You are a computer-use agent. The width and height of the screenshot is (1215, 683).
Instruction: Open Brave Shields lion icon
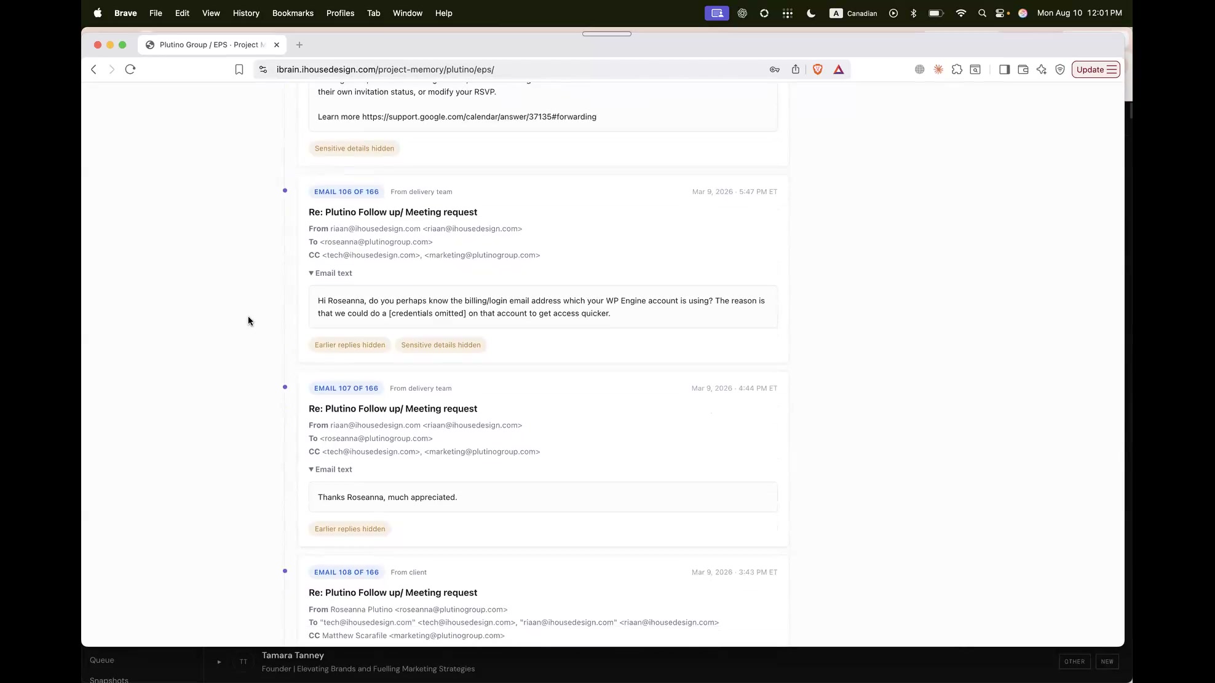pos(818,69)
